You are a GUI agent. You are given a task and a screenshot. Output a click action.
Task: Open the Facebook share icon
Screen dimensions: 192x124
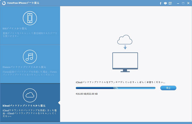tap(161, 3)
